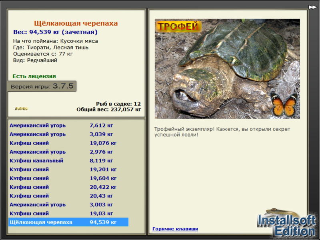The height and width of the screenshot is (240, 320).
Task: Click the На что поймана: Кусочки мяса line
Action: tap(56, 41)
